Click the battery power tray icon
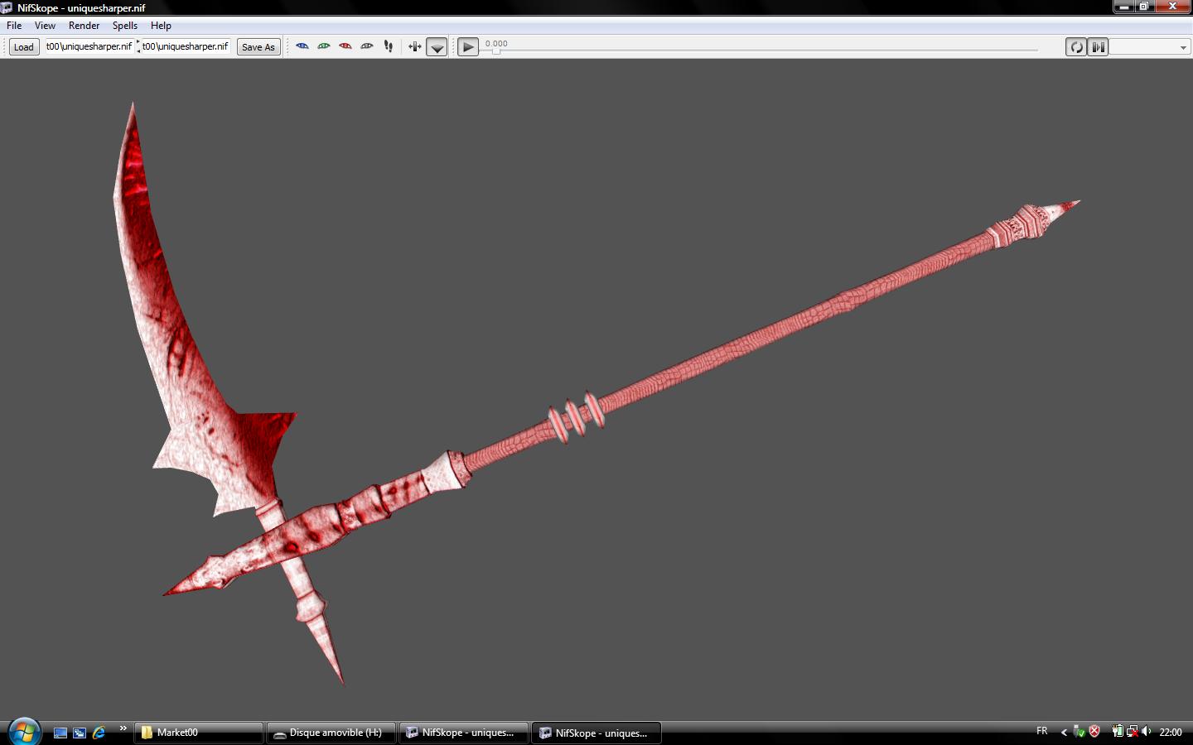 coord(1118,732)
